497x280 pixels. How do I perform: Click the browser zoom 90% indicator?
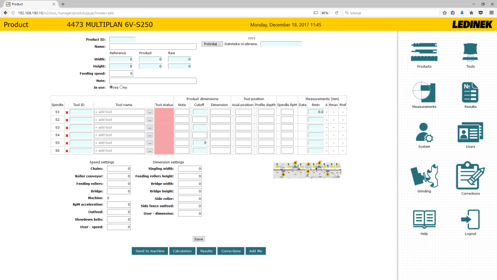[325, 13]
